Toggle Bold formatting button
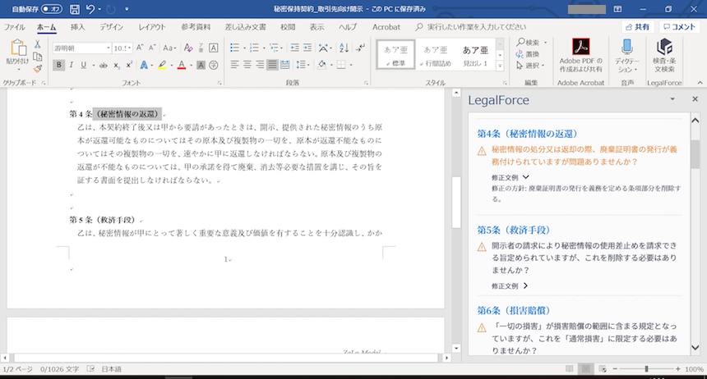Image resolution: width=707 pixels, height=379 pixels. pyautogui.click(x=58, y=65)
